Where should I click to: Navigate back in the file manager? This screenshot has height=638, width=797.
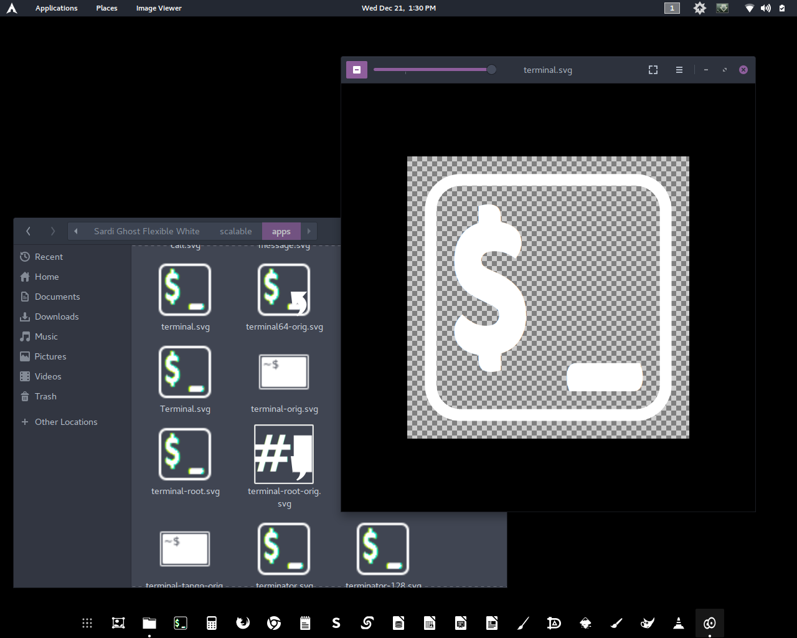[28, 231]
